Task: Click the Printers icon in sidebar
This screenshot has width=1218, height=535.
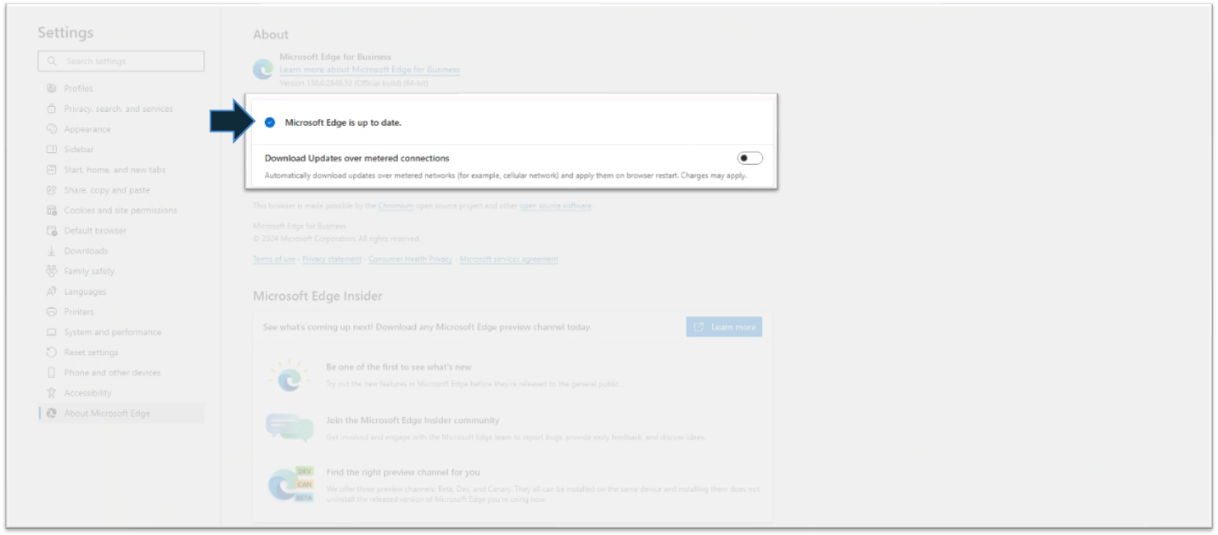Action: point(52,312)
